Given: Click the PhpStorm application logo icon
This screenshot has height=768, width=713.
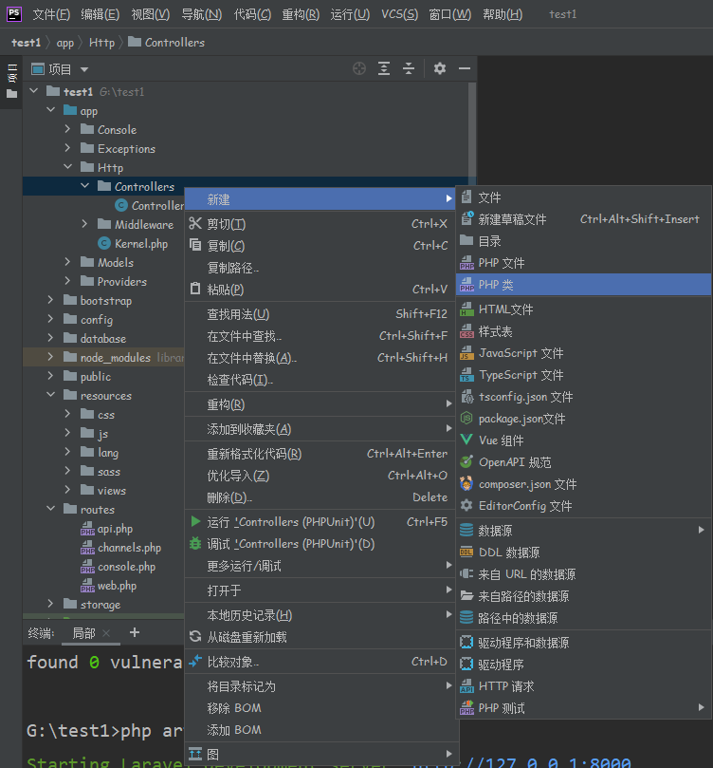Looking at the screenshot, I should coord(13,13).
